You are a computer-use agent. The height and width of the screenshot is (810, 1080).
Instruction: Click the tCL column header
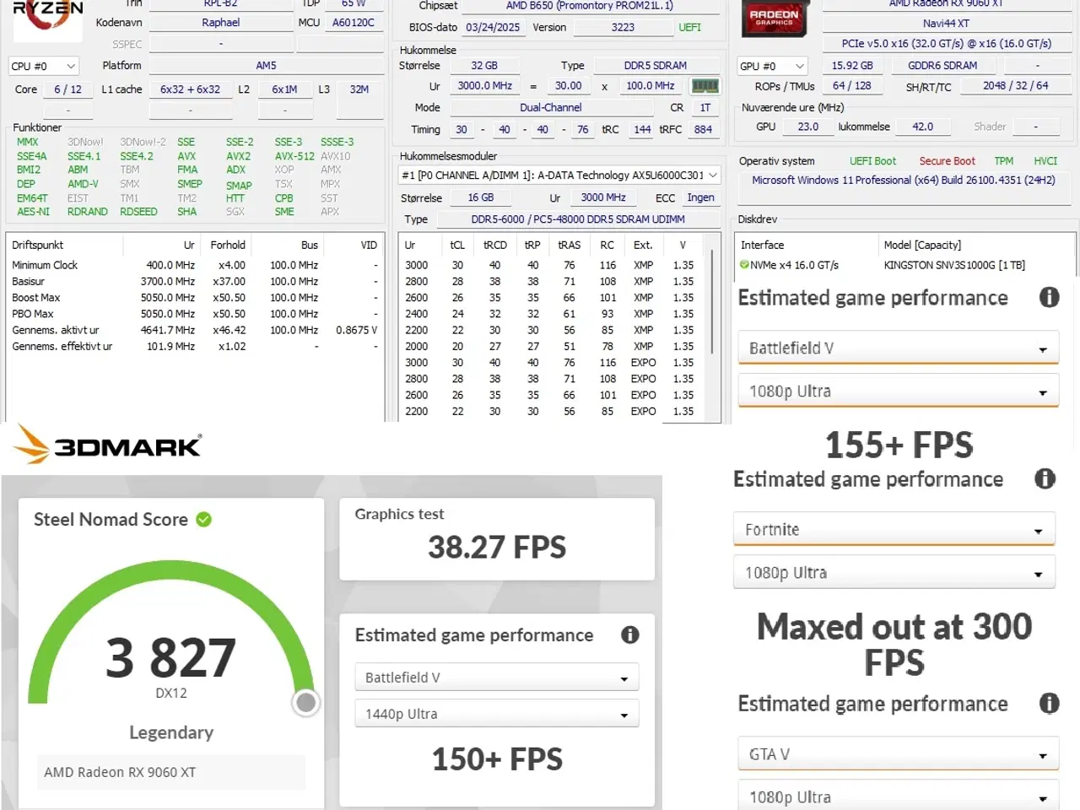pyautogui.click(x=457, y=246)
